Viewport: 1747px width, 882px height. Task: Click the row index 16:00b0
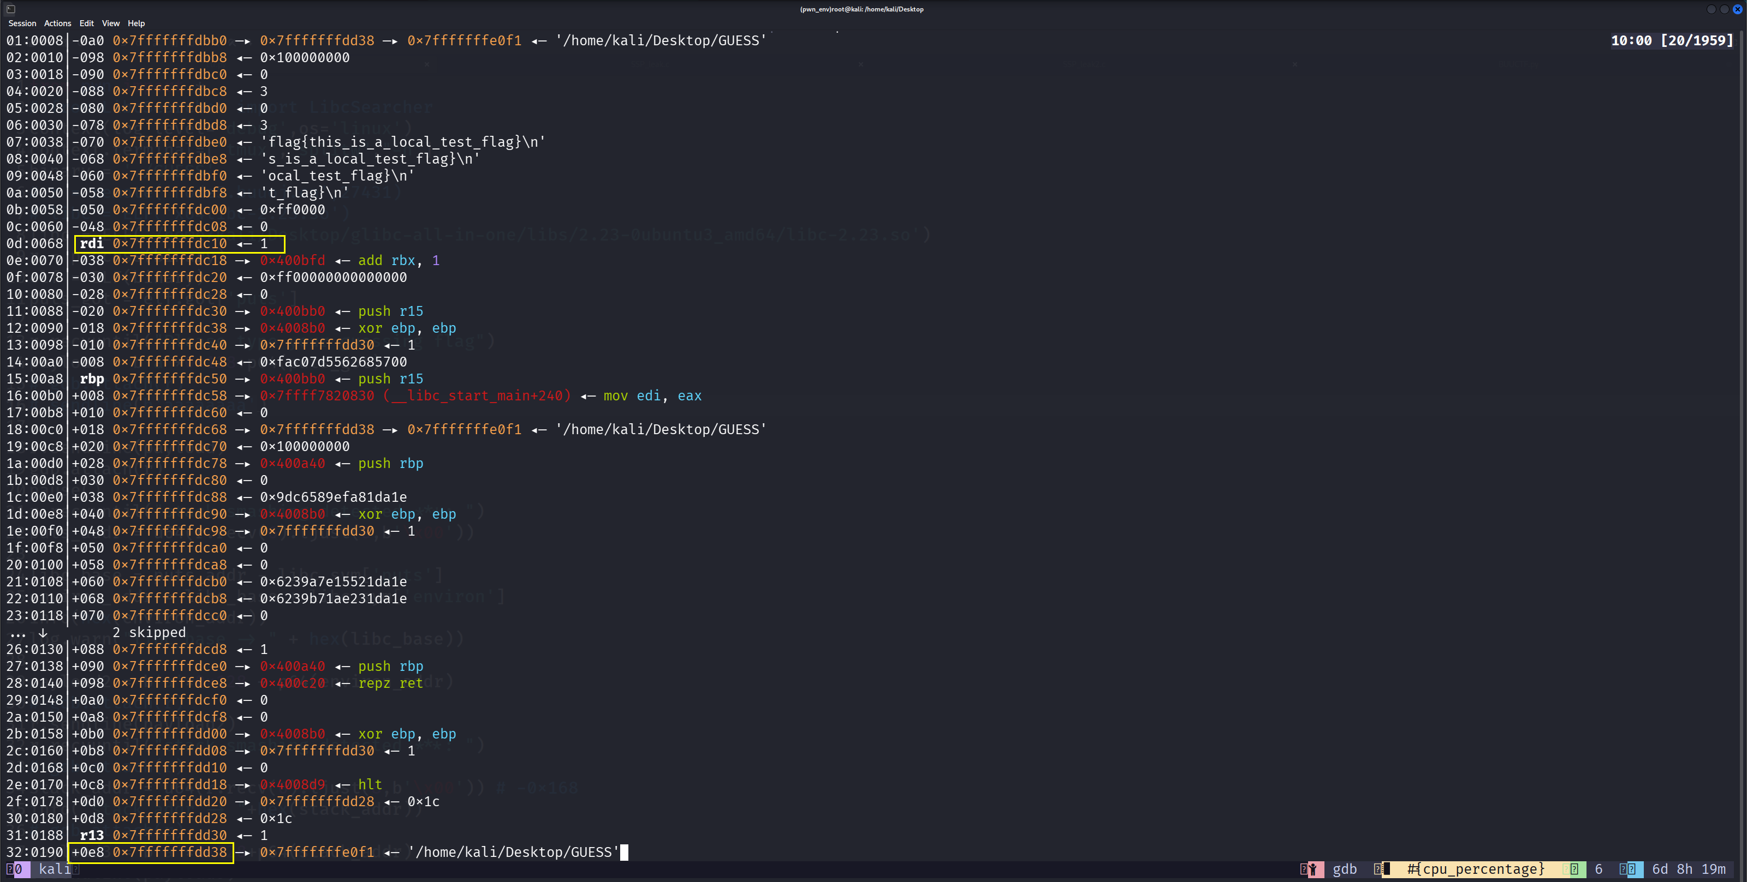(x=34, y=395)
